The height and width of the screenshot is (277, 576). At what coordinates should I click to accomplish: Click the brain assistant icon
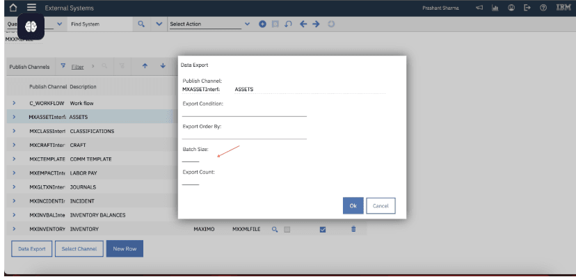click(x=31, y=26)
